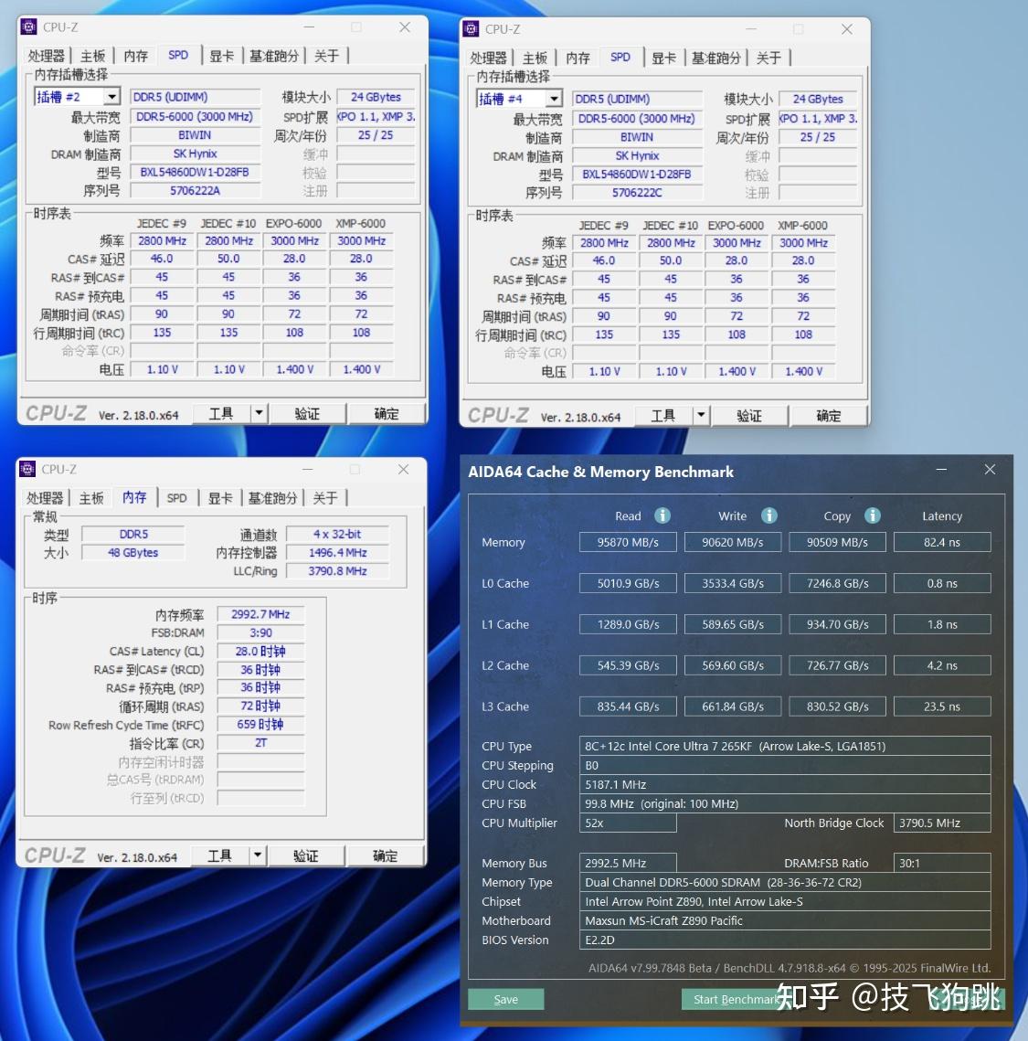Open 处理器 tab in slot #4 window
The height and width of the screenshot is (1041, 1028).
pos(488,58)
